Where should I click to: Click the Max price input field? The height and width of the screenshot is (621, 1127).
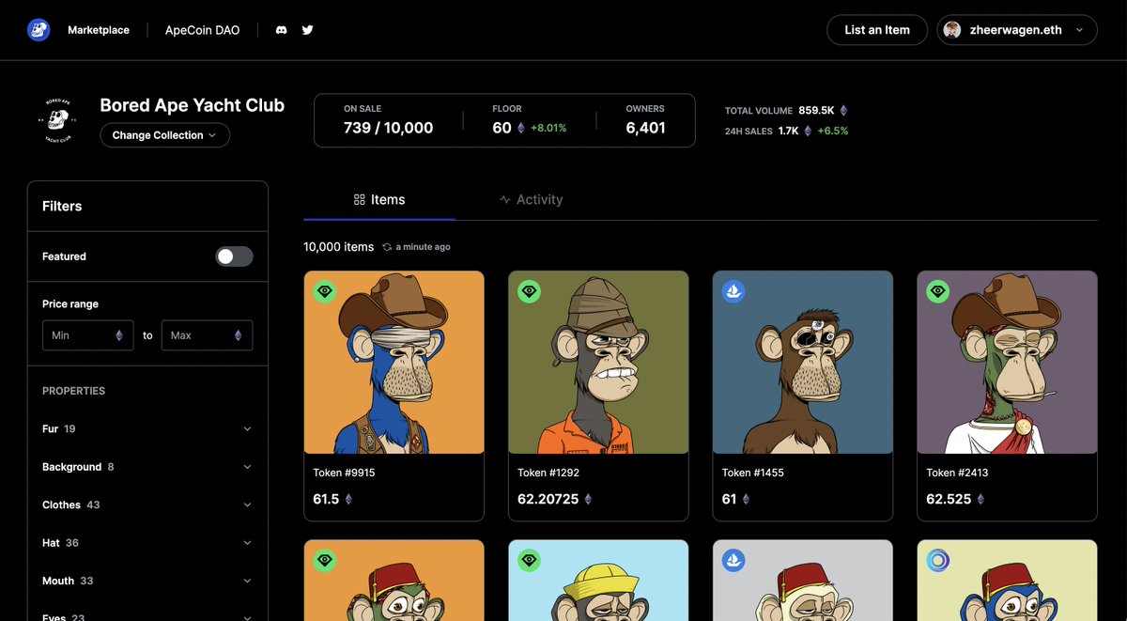click(207, 335)
